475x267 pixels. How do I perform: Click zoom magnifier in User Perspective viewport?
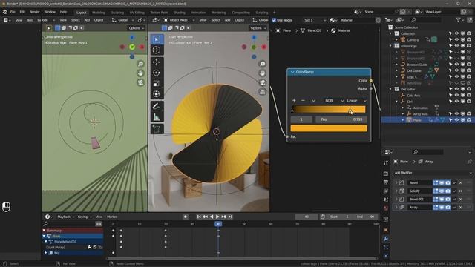tap(263, 64)
